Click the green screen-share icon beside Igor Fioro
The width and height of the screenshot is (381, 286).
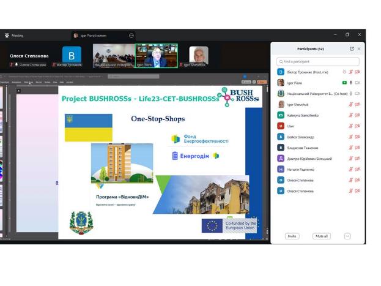click(x=344, y=83)
